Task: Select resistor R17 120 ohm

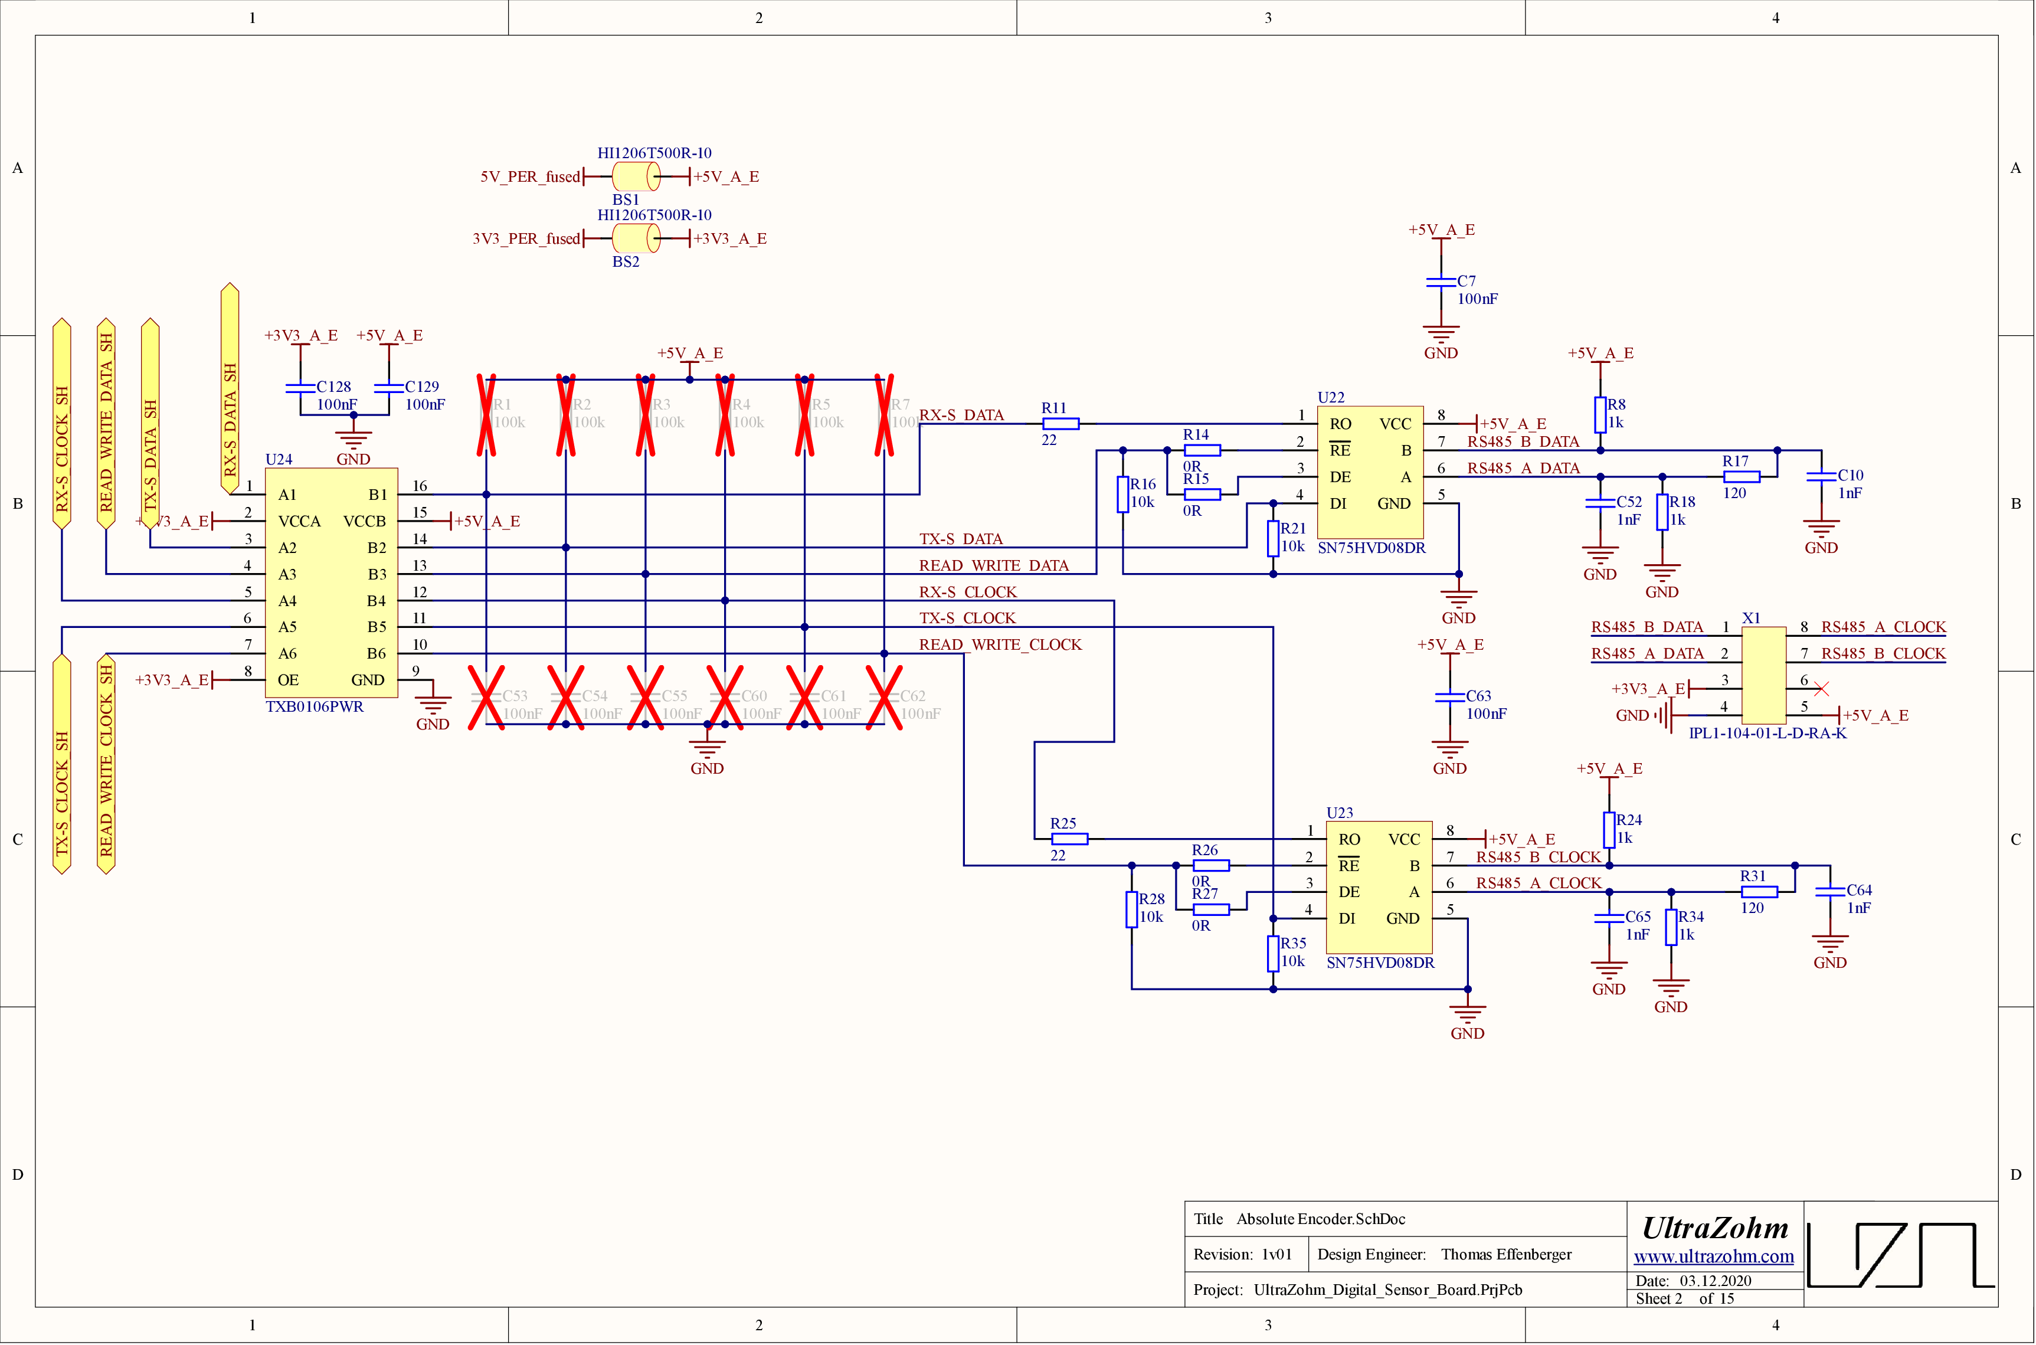Action: [x=1742, y=477]
